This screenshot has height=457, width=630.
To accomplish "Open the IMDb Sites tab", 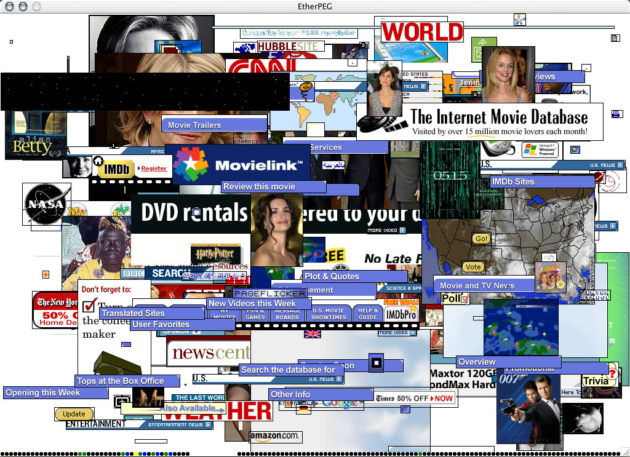I will pyautogui.click(x=542, y=181).
